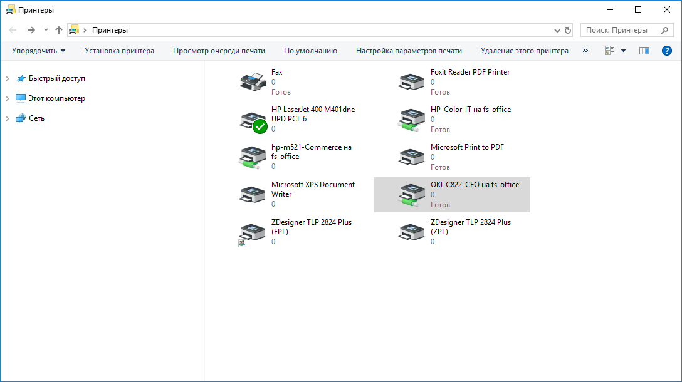Click the printers icon in address bar
The height and width of the screenshot is (382, 682).
[x=74, y=30]
